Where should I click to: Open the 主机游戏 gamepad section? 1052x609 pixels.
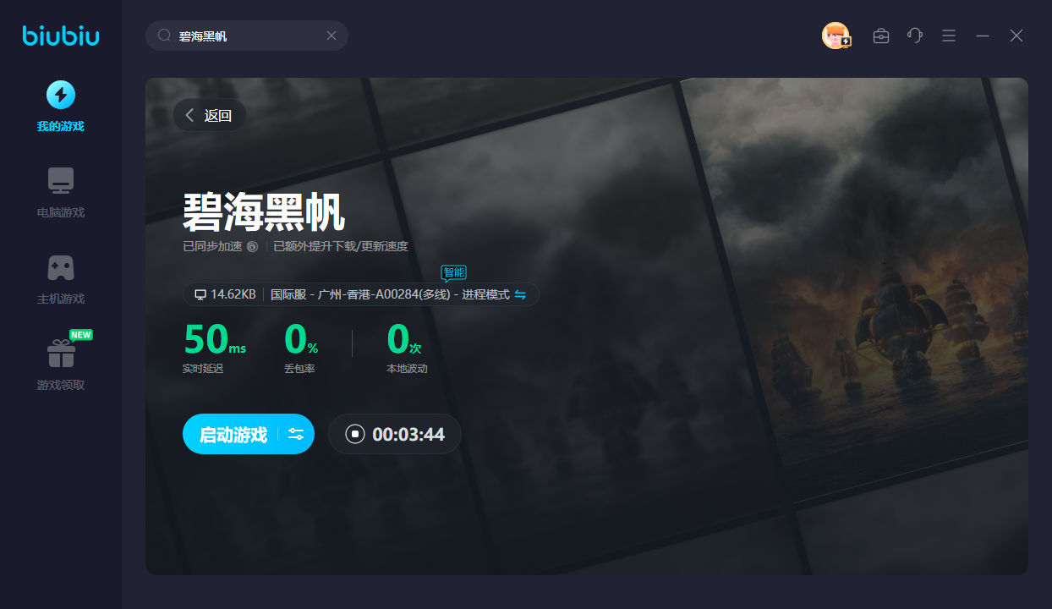click(61, 278)
